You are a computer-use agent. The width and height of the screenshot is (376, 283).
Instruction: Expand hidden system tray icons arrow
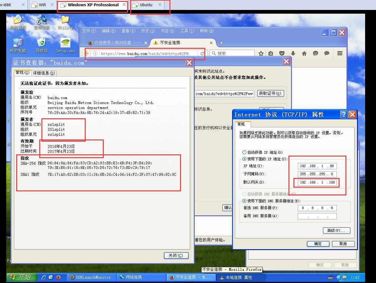point(339,277)
